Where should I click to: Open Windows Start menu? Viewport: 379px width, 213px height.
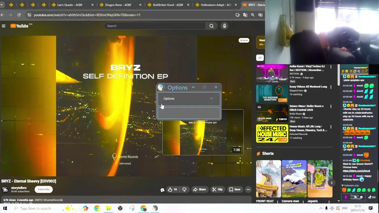click(x=5, y=208)
